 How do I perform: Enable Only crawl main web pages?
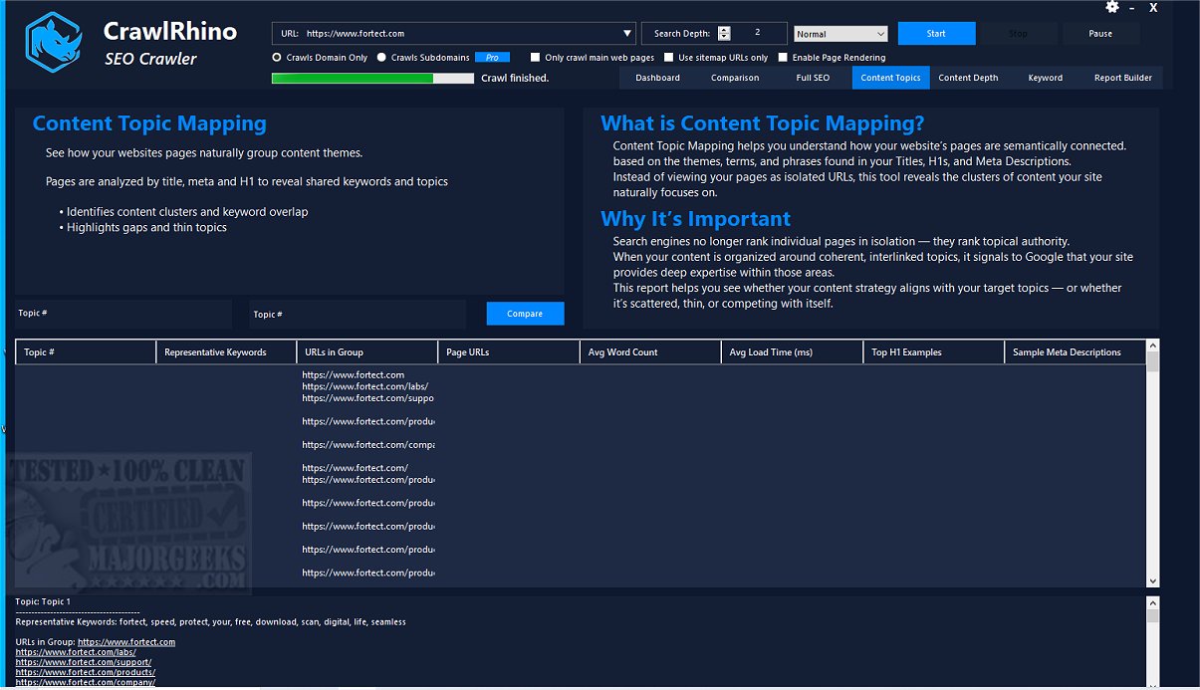click(535, 58)
